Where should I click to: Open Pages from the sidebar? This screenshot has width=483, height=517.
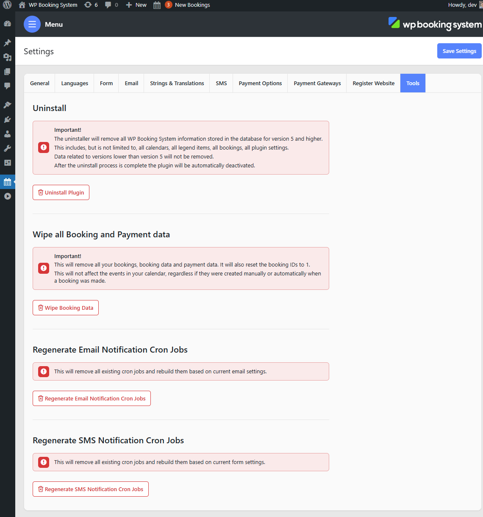7,72
